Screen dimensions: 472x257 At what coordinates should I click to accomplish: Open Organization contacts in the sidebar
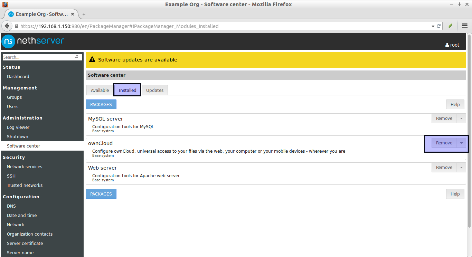point(30,234)
